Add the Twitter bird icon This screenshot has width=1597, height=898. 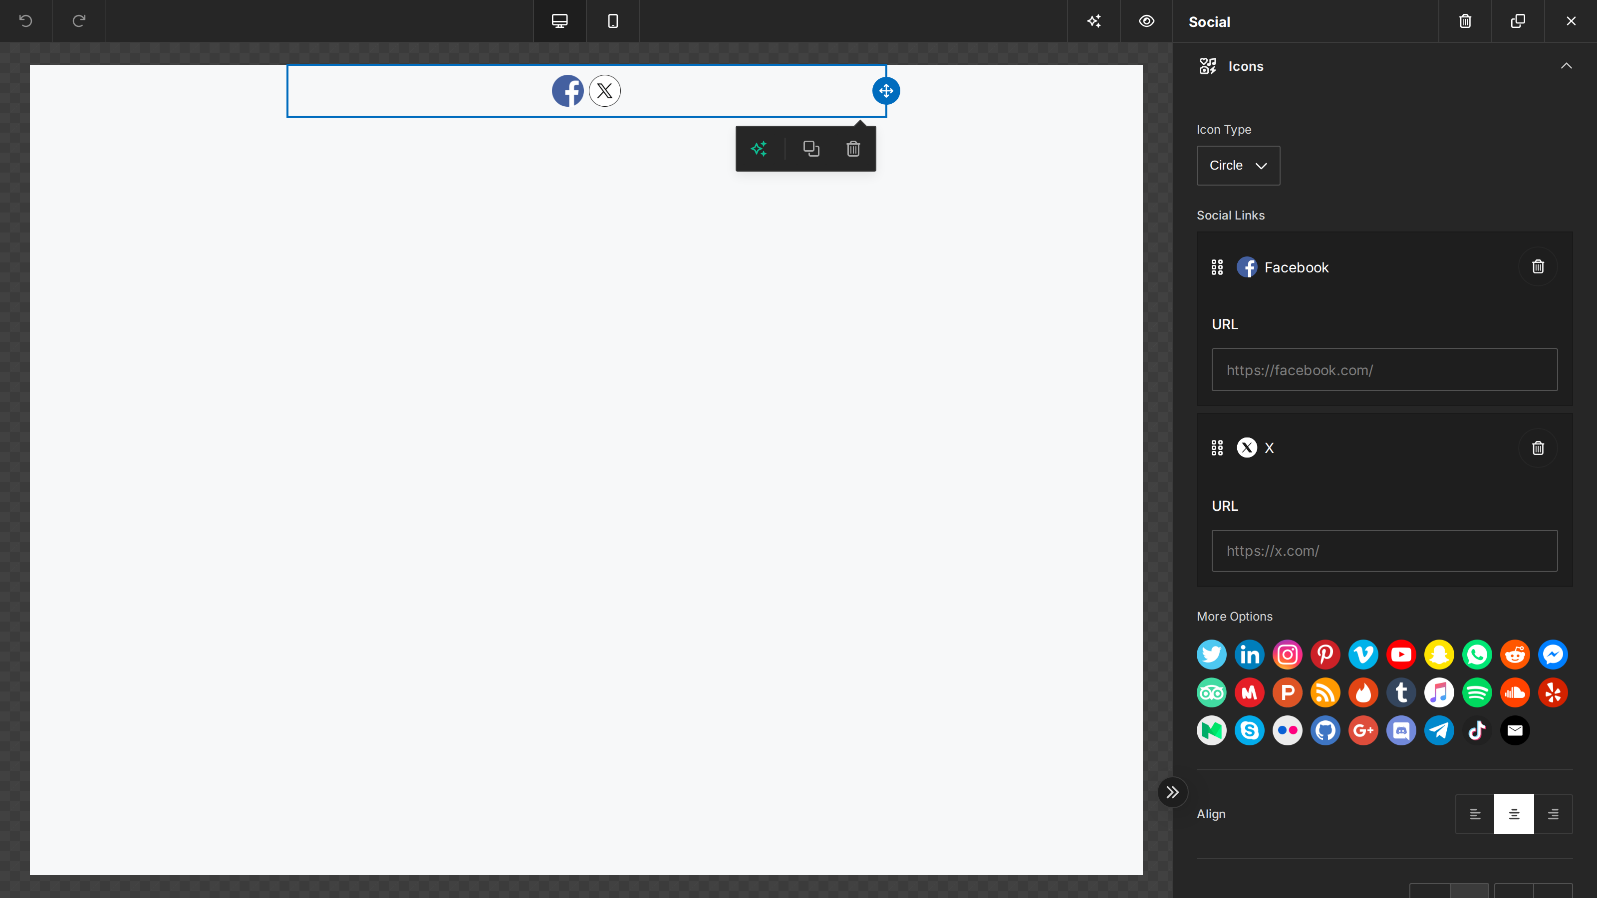[x=1211, y=655]
